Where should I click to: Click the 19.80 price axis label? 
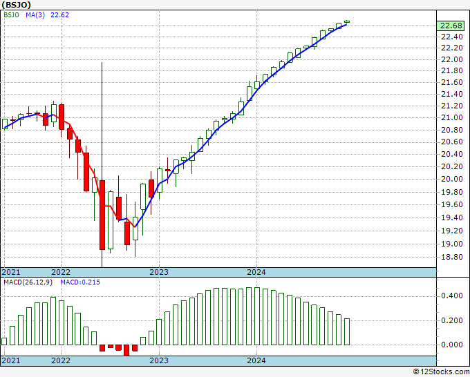pos(452,192)
